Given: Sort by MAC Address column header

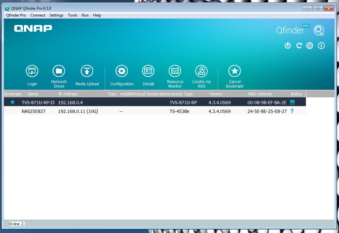Looking at the screenshot, I should tap(260, 94).
